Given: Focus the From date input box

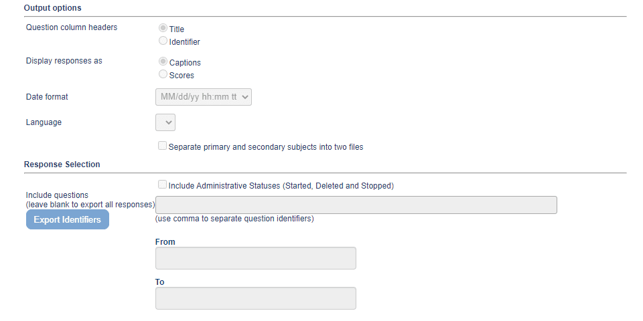Looking at the screenshot, I should tap(255, 258).
